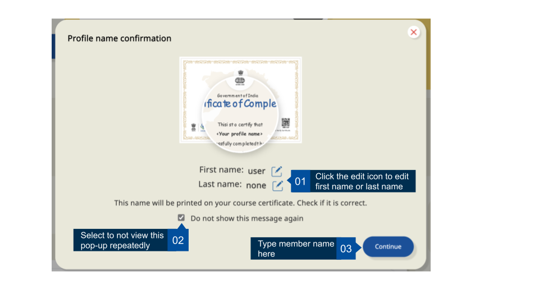This screenshot has width=539, height=303.
Task: Click the national emblem atop the certificate
Action: pos(240,77)
